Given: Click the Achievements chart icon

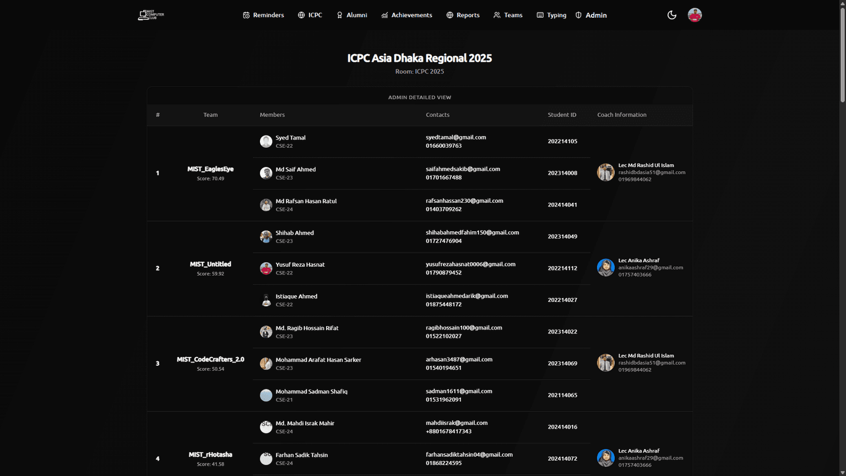Looking at the screenshot, I should pyautogui.click(x=384, y=15).
